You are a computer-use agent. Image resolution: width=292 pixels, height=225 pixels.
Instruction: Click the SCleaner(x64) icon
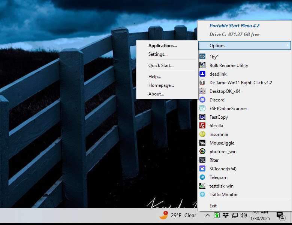click(x=202, y=169)
